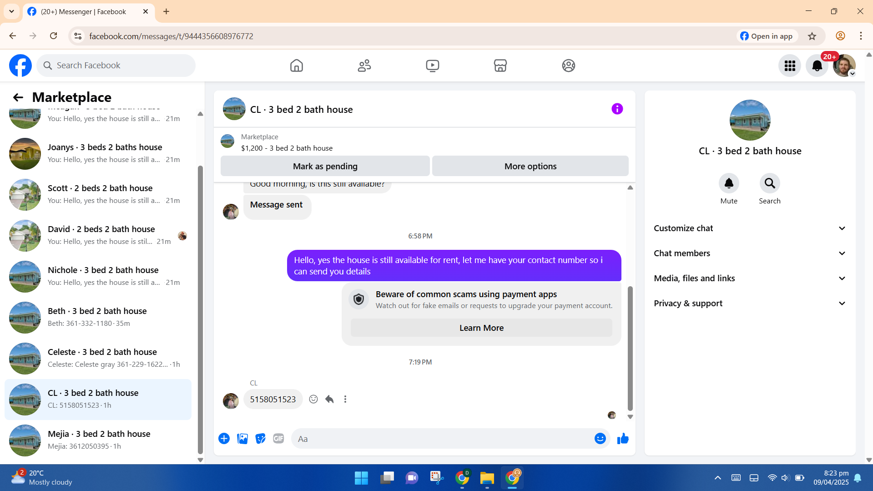Expand Media, files and links section
873x491 pixels.
750,278
